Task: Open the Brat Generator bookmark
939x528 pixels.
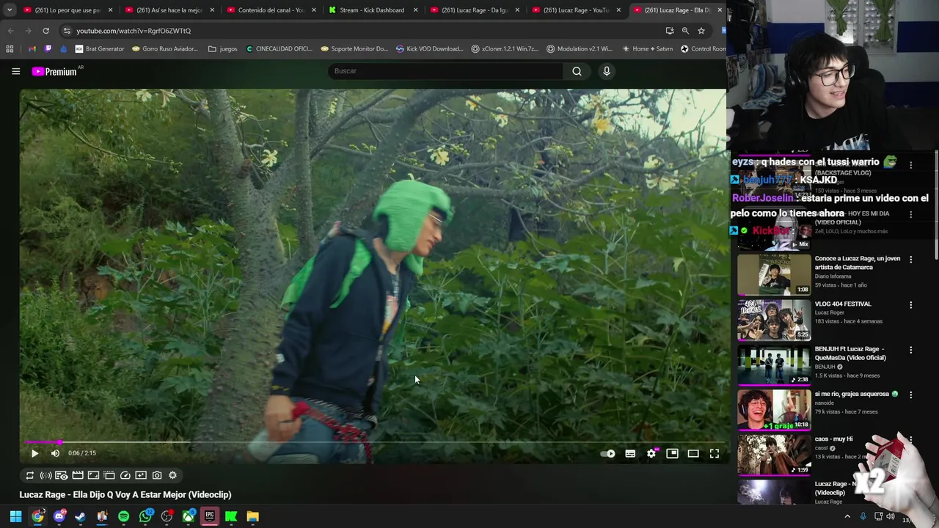Action: [100, 49]
